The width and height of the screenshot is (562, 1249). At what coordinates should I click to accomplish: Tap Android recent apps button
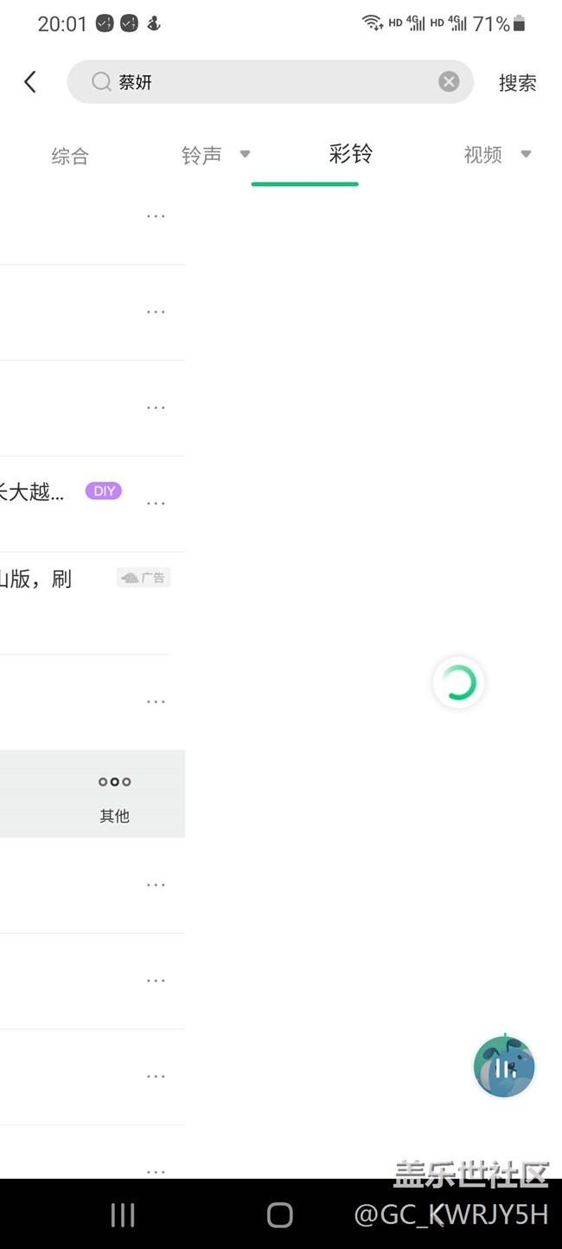pos(123,1215)
